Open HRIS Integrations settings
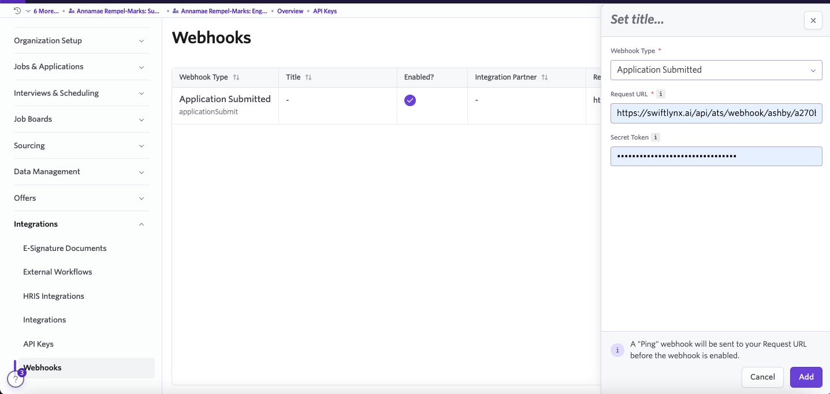 pyautogui.click(x=54, y=296)
